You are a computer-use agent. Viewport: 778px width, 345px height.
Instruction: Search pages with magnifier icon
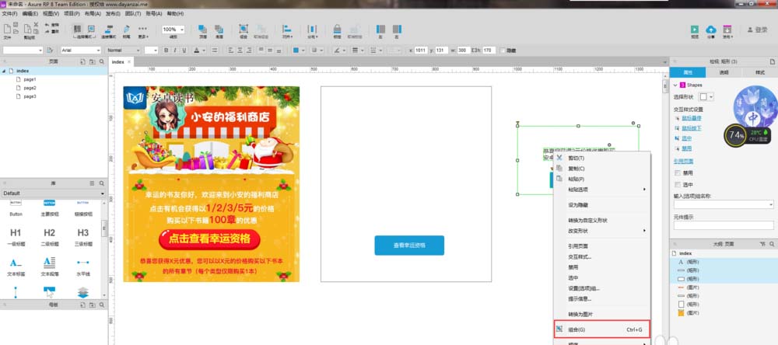tap(101, 61)
